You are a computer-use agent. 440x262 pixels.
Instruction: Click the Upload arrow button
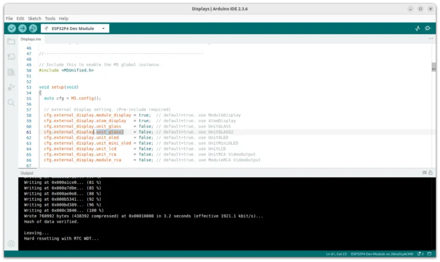point(22,28)
